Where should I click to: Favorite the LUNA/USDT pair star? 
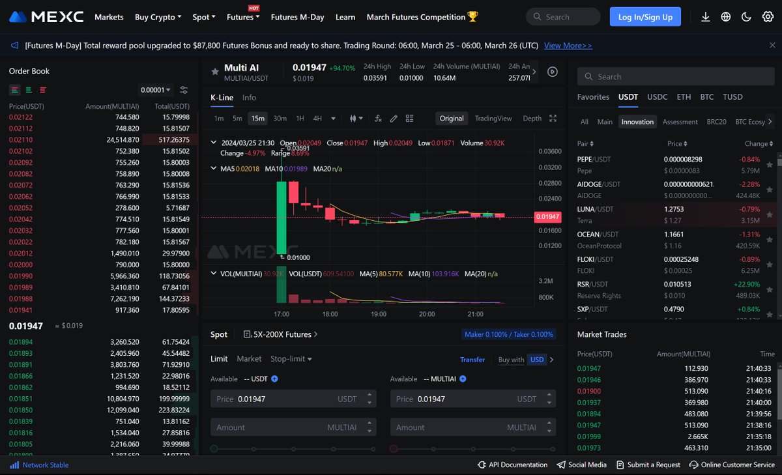pyautogui.click(x=770, y=214)
